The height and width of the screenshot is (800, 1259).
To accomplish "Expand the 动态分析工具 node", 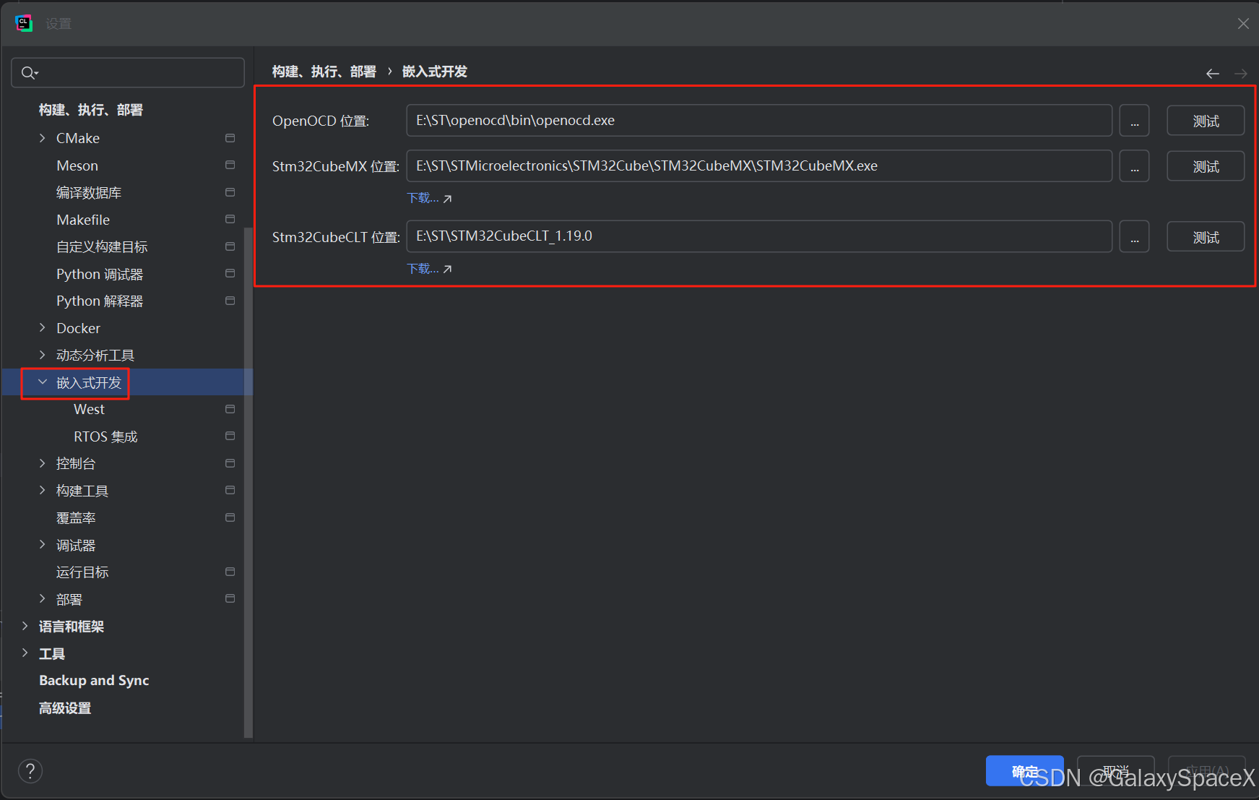I will click(x=42, y=355).
